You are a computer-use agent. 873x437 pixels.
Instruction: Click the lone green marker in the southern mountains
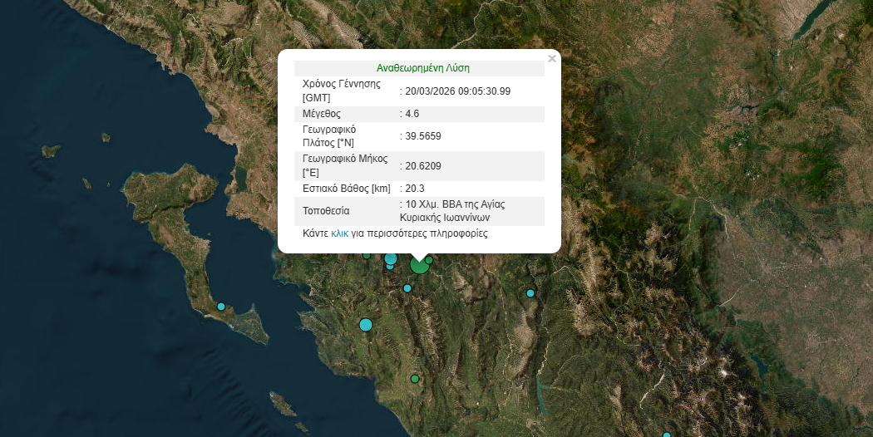pos(415,379)
